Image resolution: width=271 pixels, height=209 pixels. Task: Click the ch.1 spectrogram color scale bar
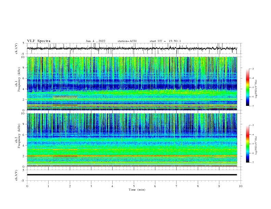click(x=247, y=87)
